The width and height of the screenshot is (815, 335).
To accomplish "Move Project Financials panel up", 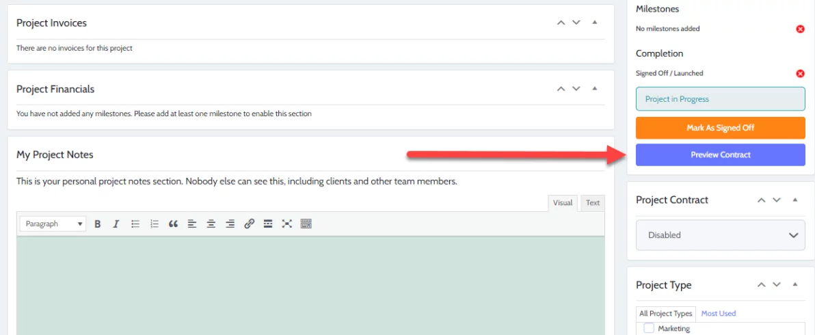I will (x=561, y=89).
